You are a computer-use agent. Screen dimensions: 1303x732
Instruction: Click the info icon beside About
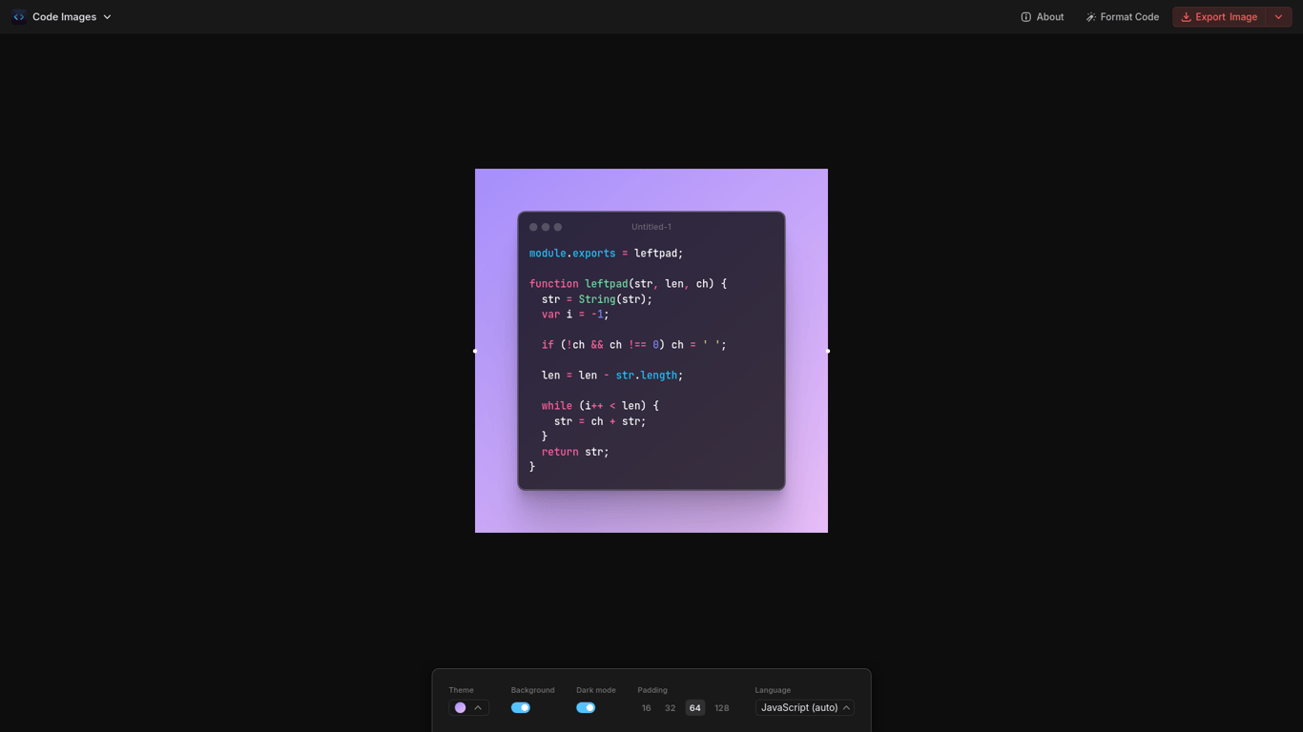click(x=1026, y=17)
